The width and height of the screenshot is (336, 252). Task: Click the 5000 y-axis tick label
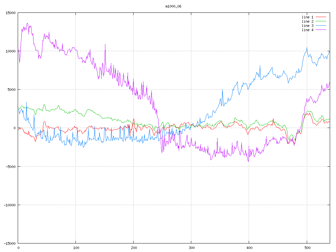coord(11,90)
